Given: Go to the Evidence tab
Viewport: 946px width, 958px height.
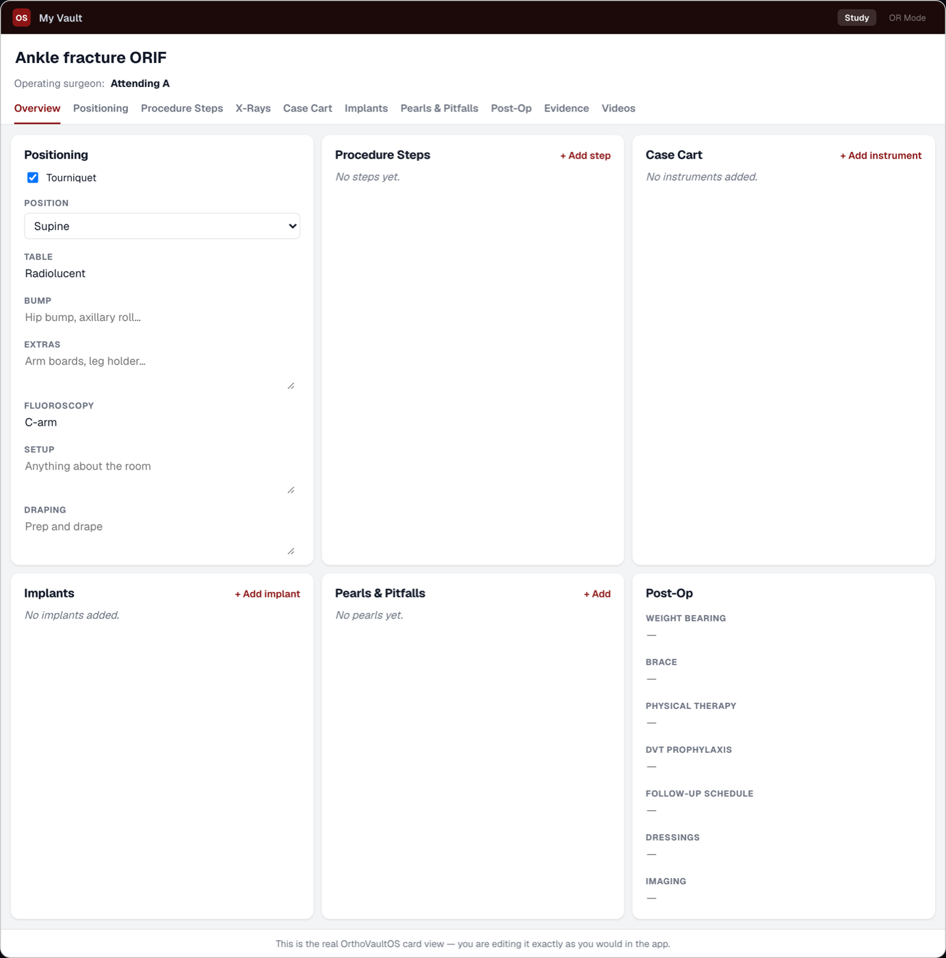Looking at the screenshot, I should (566, 108).
